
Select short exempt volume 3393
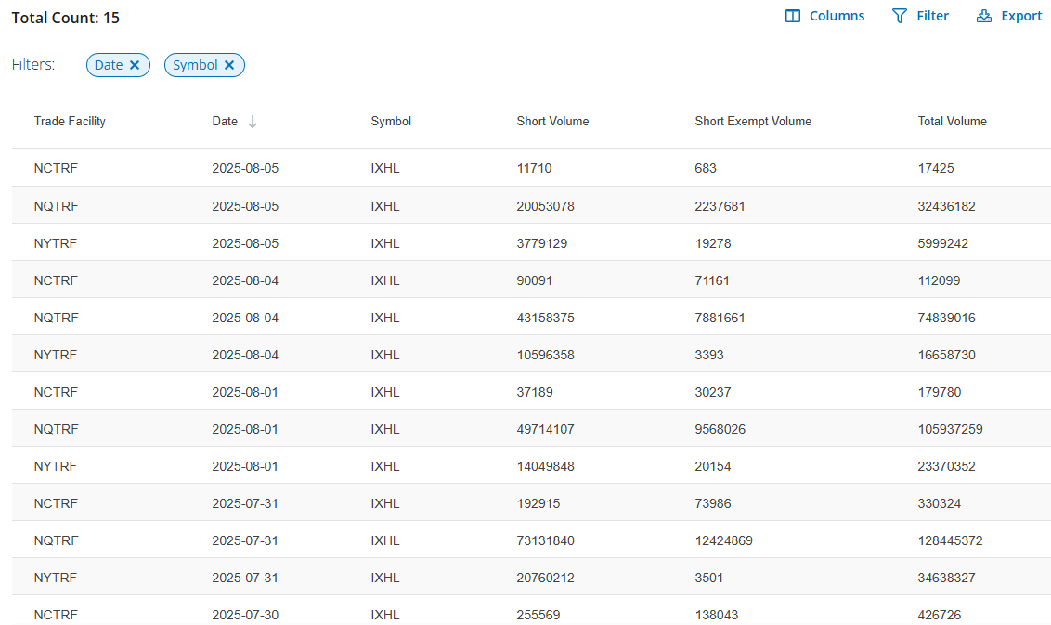[709, 356]
